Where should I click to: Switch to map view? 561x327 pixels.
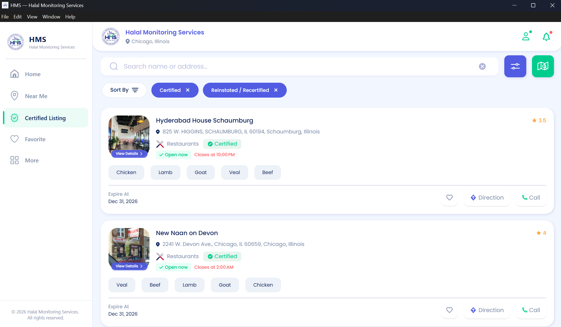pyautogui.click(x=543, y=66)
